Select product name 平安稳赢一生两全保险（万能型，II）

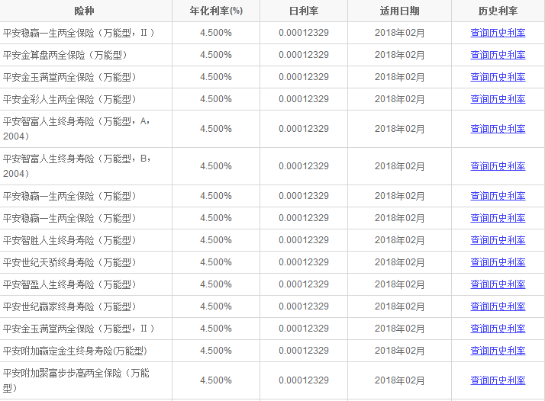79,33
